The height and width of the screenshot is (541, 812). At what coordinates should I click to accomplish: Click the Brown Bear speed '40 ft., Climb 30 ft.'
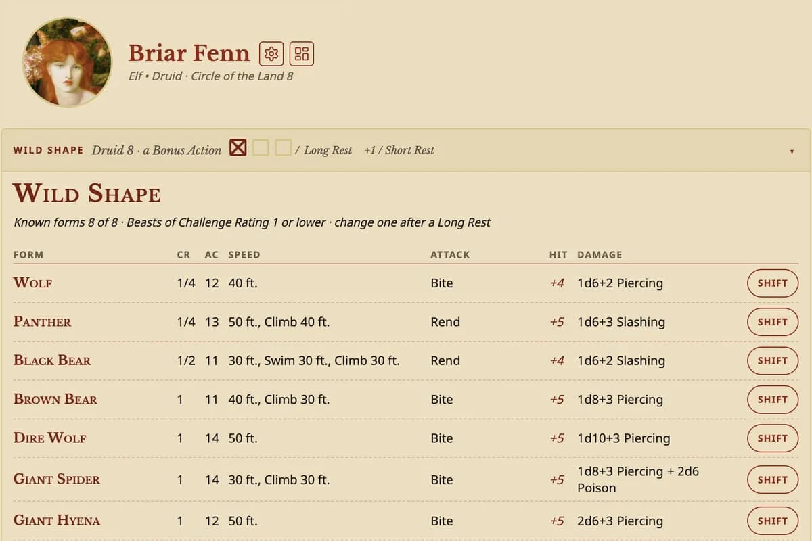click(x=279, y=399)
